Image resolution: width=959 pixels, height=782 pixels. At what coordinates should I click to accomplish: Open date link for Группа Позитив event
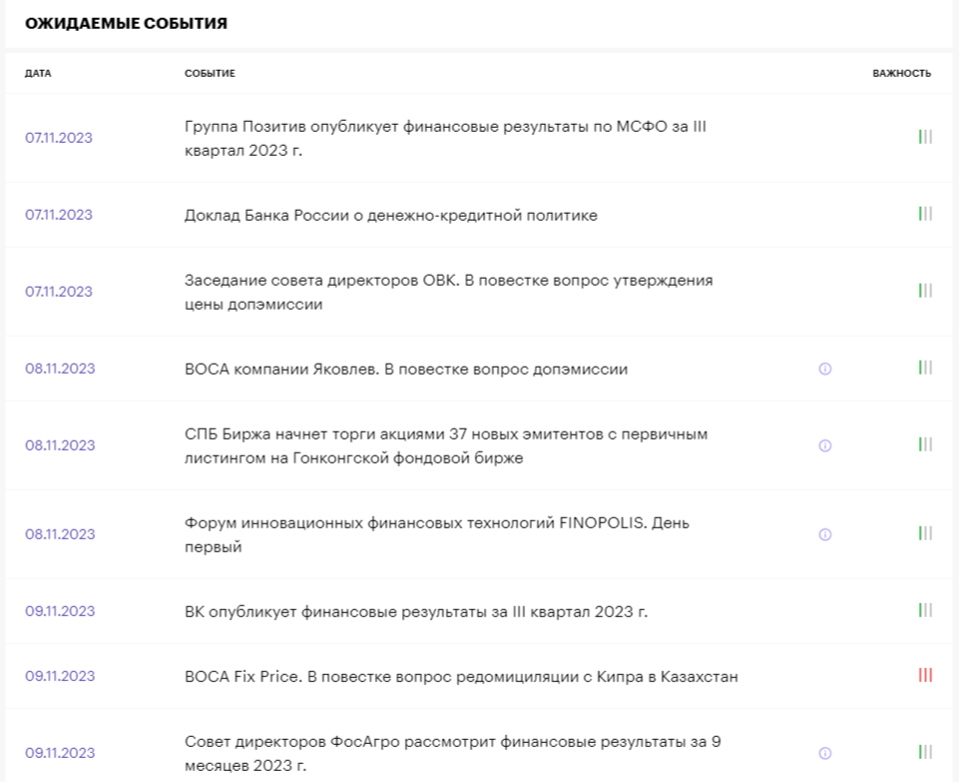(x=59, y=138)
